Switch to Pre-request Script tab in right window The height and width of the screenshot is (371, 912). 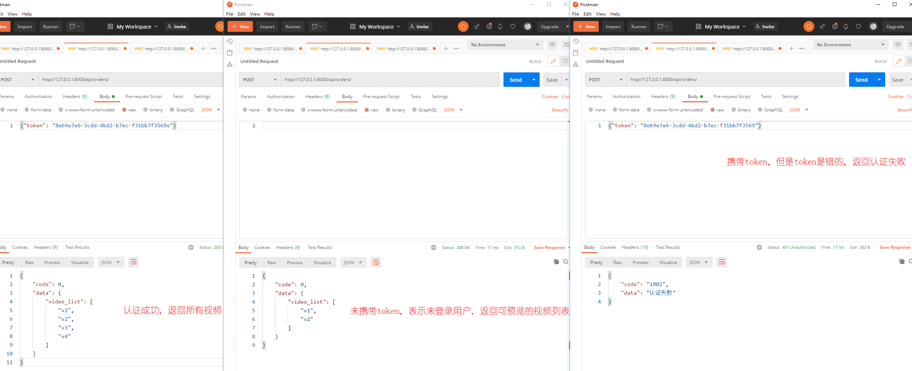732,97
